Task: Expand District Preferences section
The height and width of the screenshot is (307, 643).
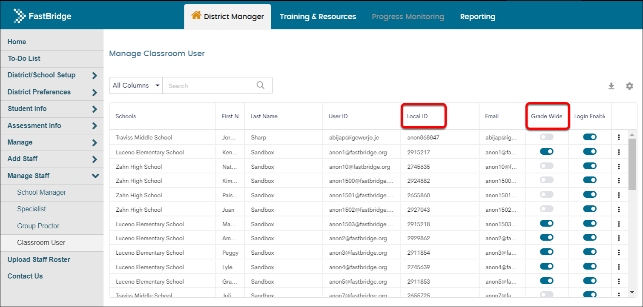Action: [x=52, y=92]
